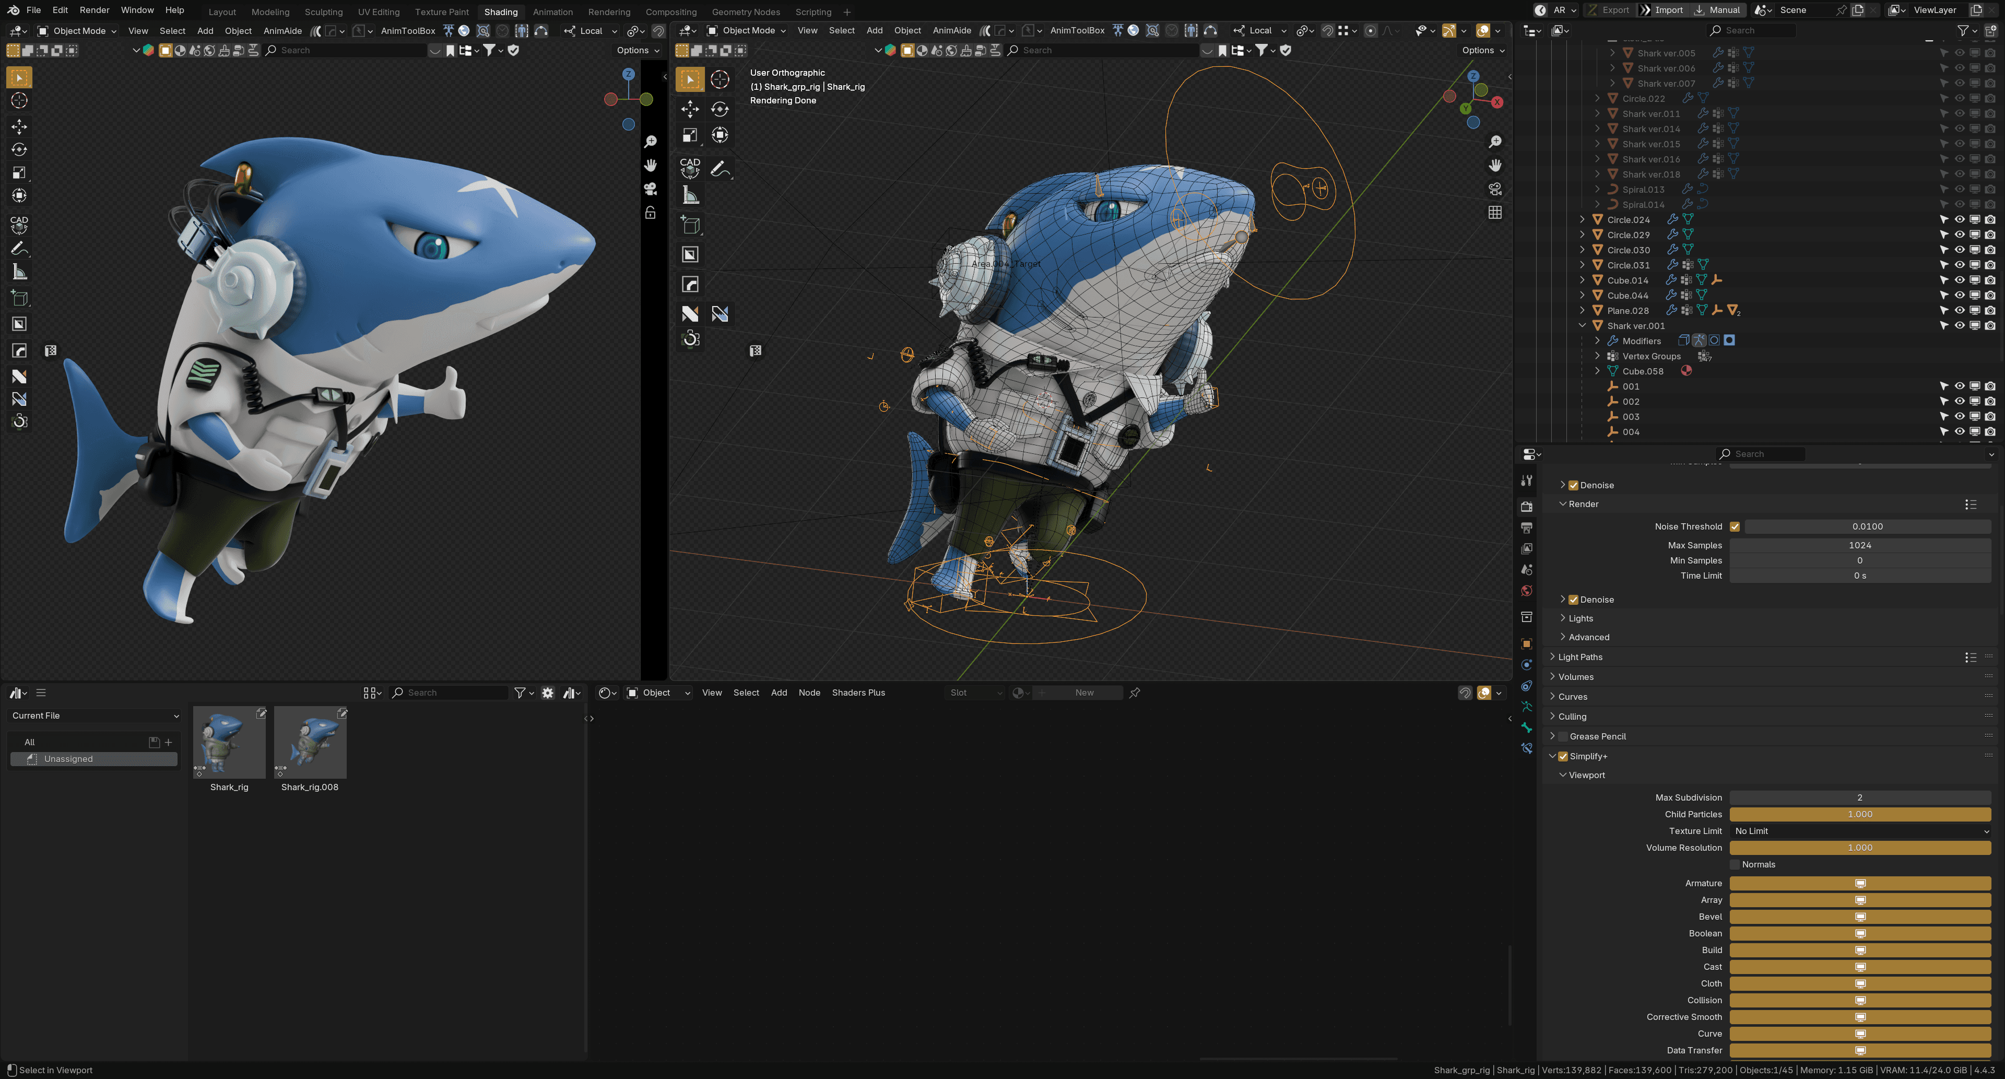Click the zoom magnifier in right viewport
The image size is (2005, 1079).
pyautogui.click(x=1494, y=142)
